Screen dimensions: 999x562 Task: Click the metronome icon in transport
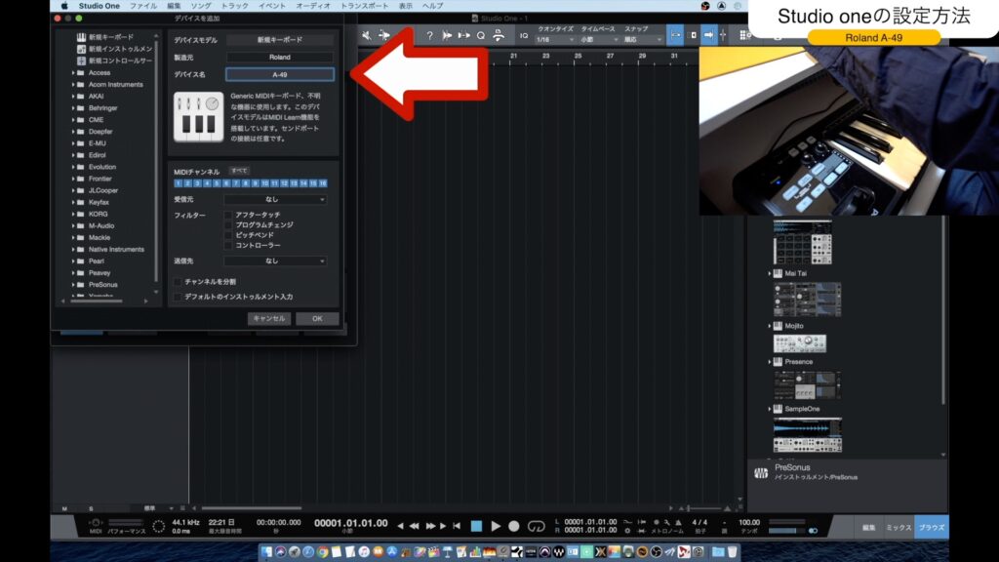[679, 523]
